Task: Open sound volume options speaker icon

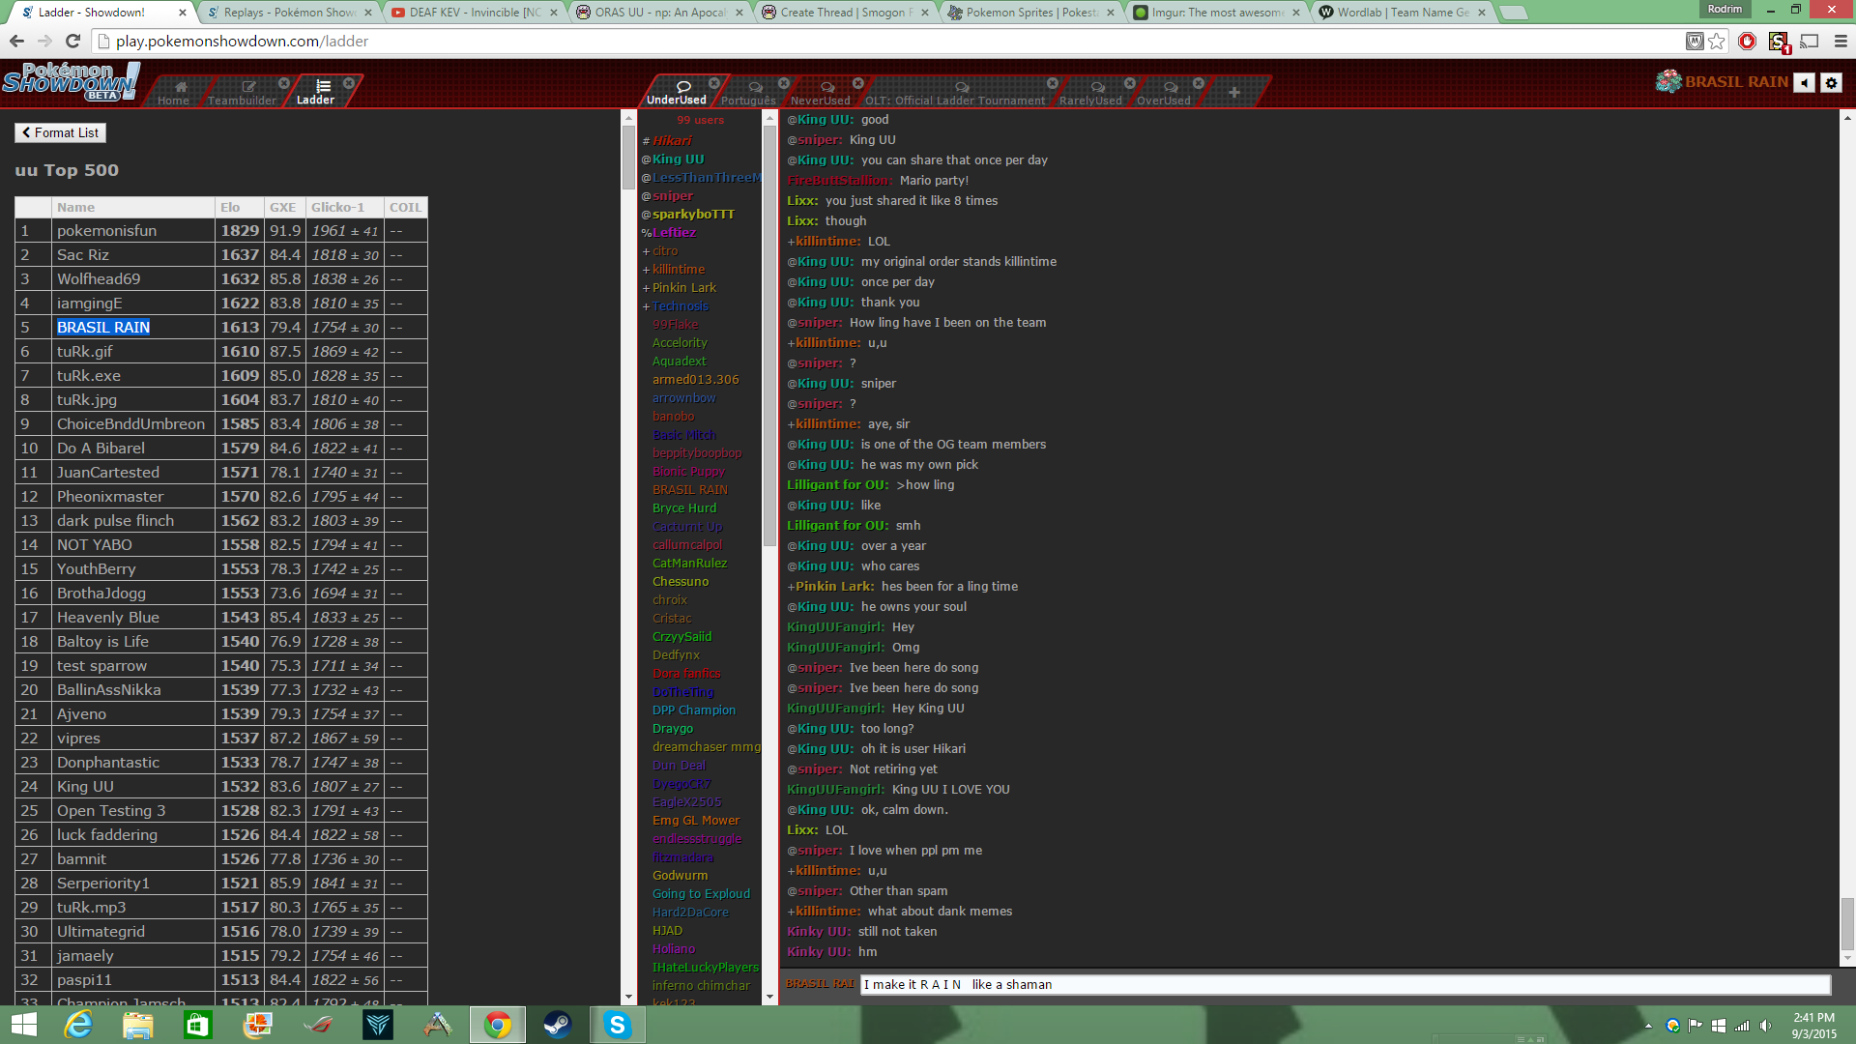Action: coord(1805,83)
